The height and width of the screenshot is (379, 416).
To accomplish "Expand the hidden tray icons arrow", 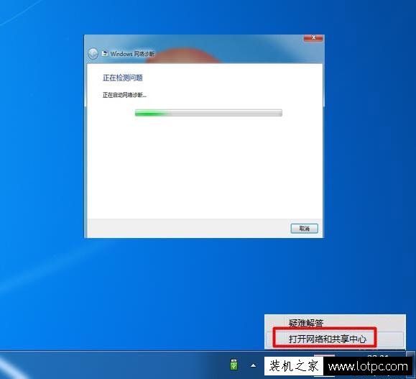I will [254, 366].
